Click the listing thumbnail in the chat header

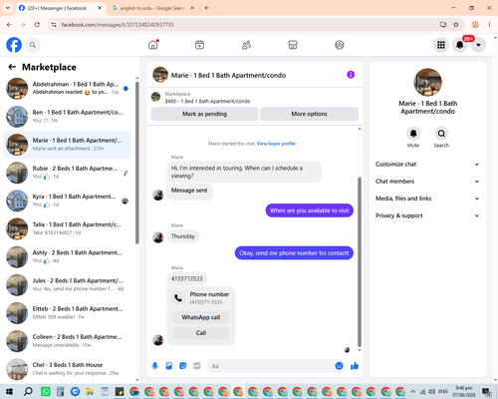tap(160, 75)
